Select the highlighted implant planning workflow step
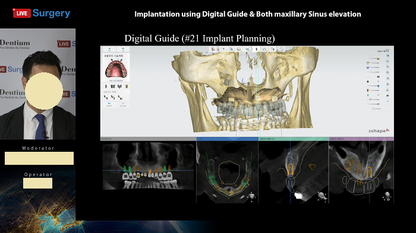The width and height of the screenshot is (416, 233). (x=256, y=49)
